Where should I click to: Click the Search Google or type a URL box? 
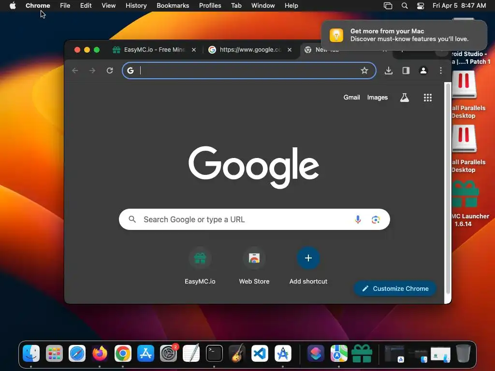tap(254, 219)
